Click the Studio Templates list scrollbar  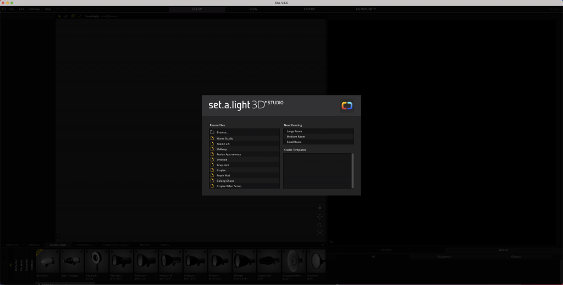click(x=352, y=171)
